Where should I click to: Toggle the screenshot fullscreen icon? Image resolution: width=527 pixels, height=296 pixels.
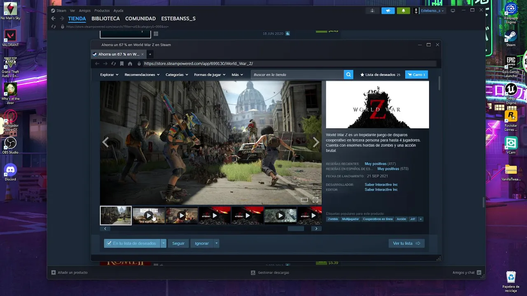315,200
